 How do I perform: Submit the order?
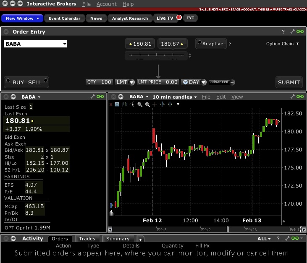[289, 82]
